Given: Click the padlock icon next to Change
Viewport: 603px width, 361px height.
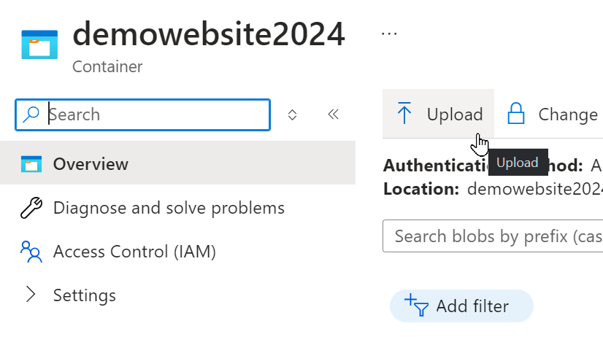Looking at the screenshot, I should 517,114.
